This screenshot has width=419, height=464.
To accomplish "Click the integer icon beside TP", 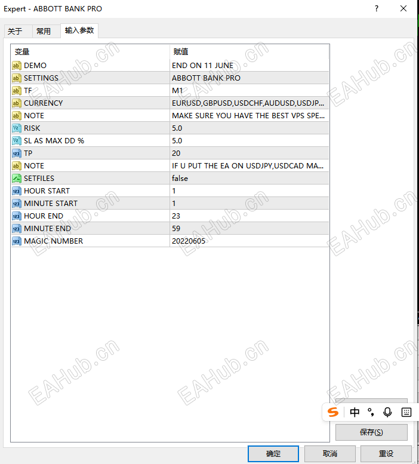I will tap(17, 153).
